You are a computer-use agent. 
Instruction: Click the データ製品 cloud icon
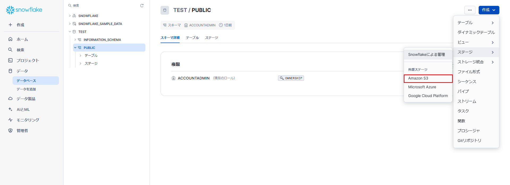click(x=10, y=99)
